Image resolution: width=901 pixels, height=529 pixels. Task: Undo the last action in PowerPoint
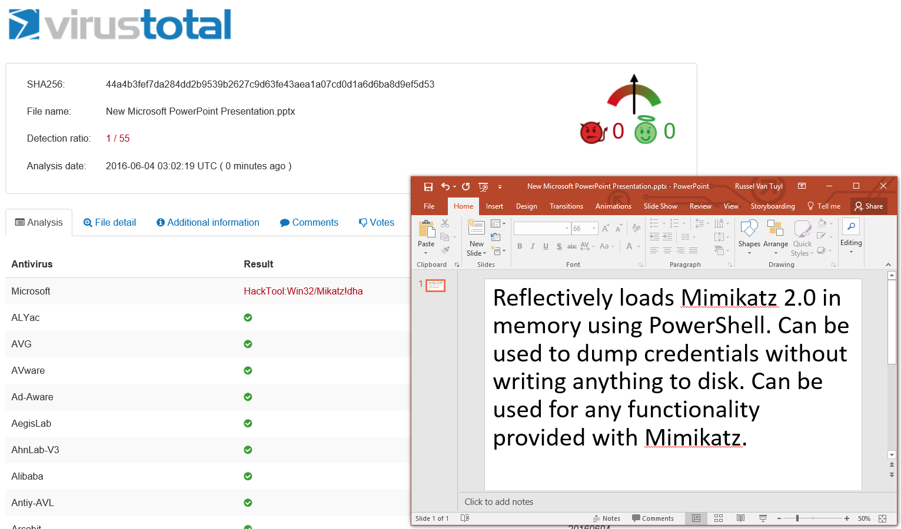click(445, 186)
